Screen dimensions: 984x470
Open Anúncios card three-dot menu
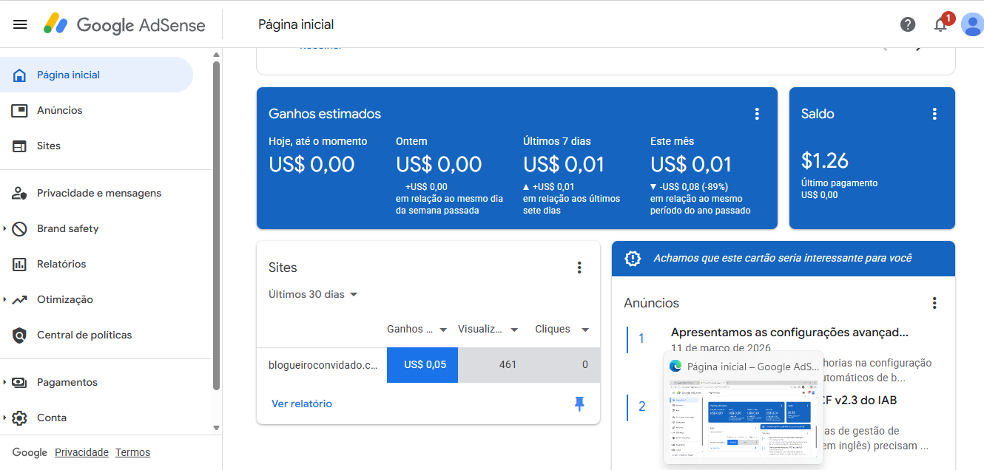[934, 303]
